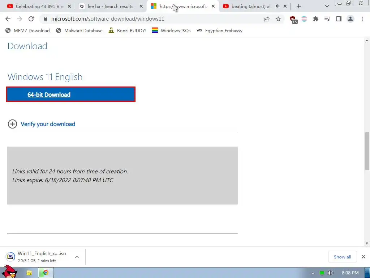
Task: Open the Chrome profile avatar
Action: tap(350, 19)
